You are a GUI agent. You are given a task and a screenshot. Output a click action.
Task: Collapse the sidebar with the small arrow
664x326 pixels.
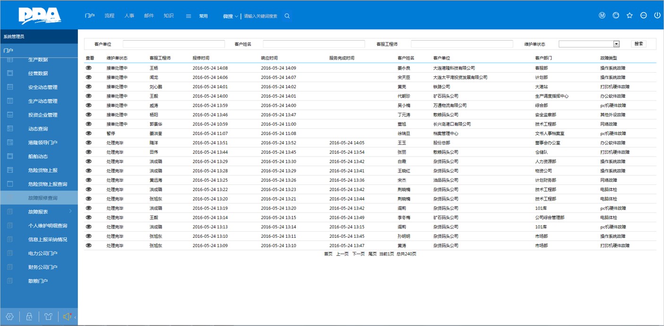75,317
